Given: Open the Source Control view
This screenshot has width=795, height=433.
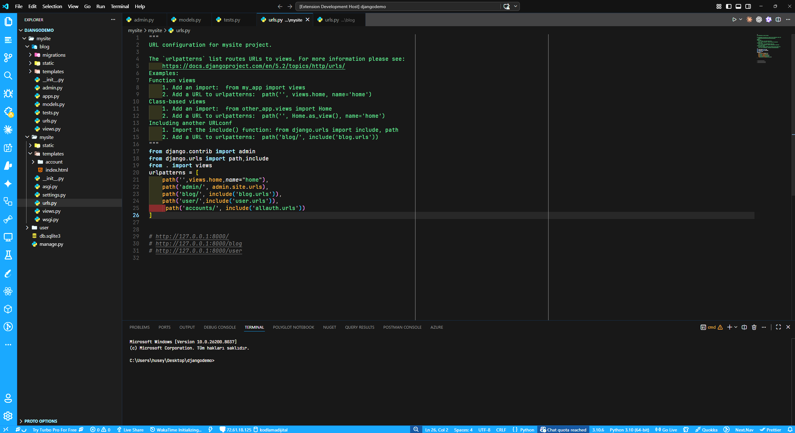Looking at the screenshot, I should (x=8, y=58).
